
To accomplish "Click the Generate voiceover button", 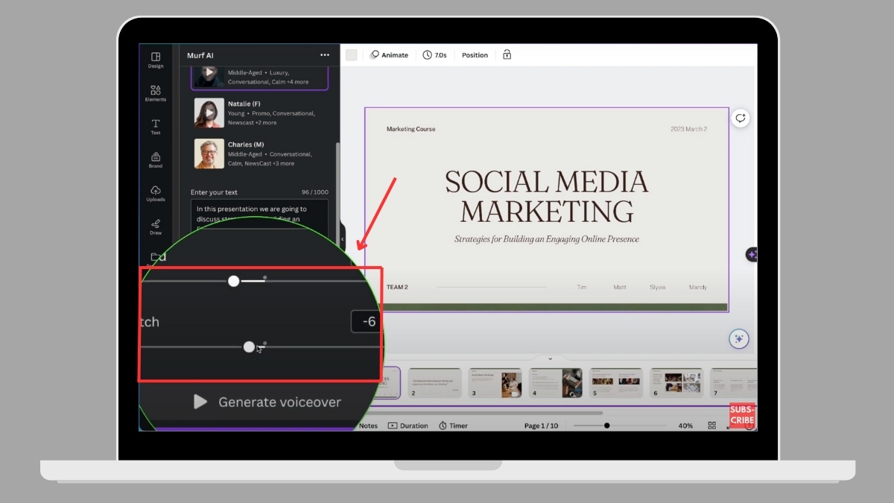I will tap(267, 402).
